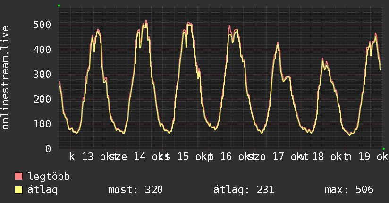Click the vertical title onlinestream.live

coord(5,78)
